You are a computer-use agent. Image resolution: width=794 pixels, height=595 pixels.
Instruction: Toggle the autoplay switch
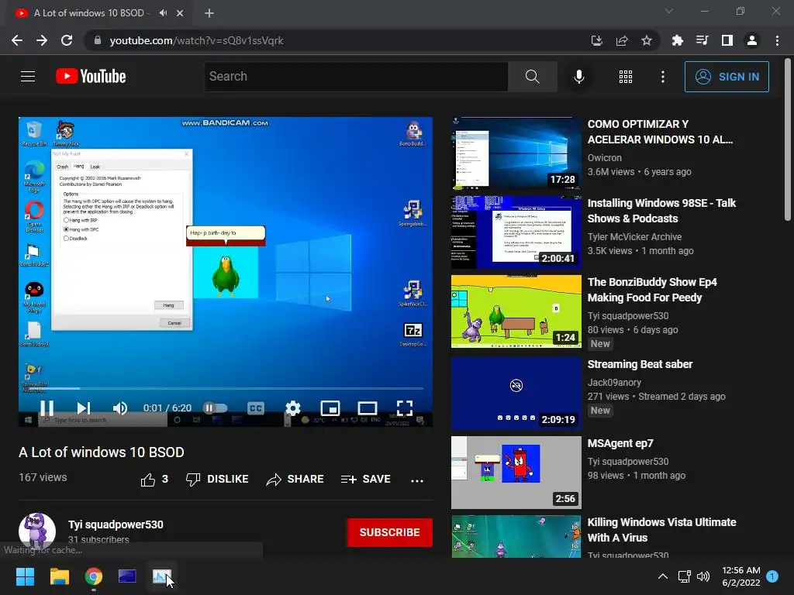tap(216, 408)
